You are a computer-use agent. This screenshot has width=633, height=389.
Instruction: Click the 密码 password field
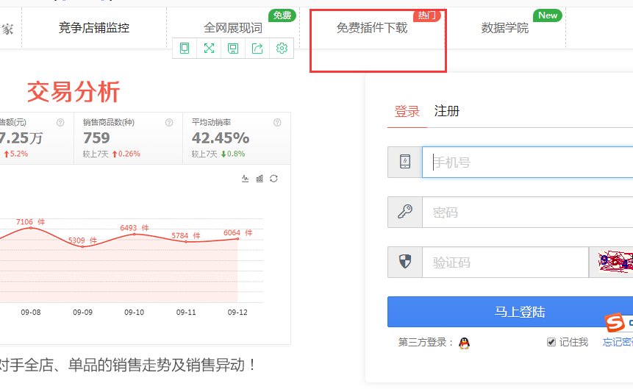click(x=527, y=213)
